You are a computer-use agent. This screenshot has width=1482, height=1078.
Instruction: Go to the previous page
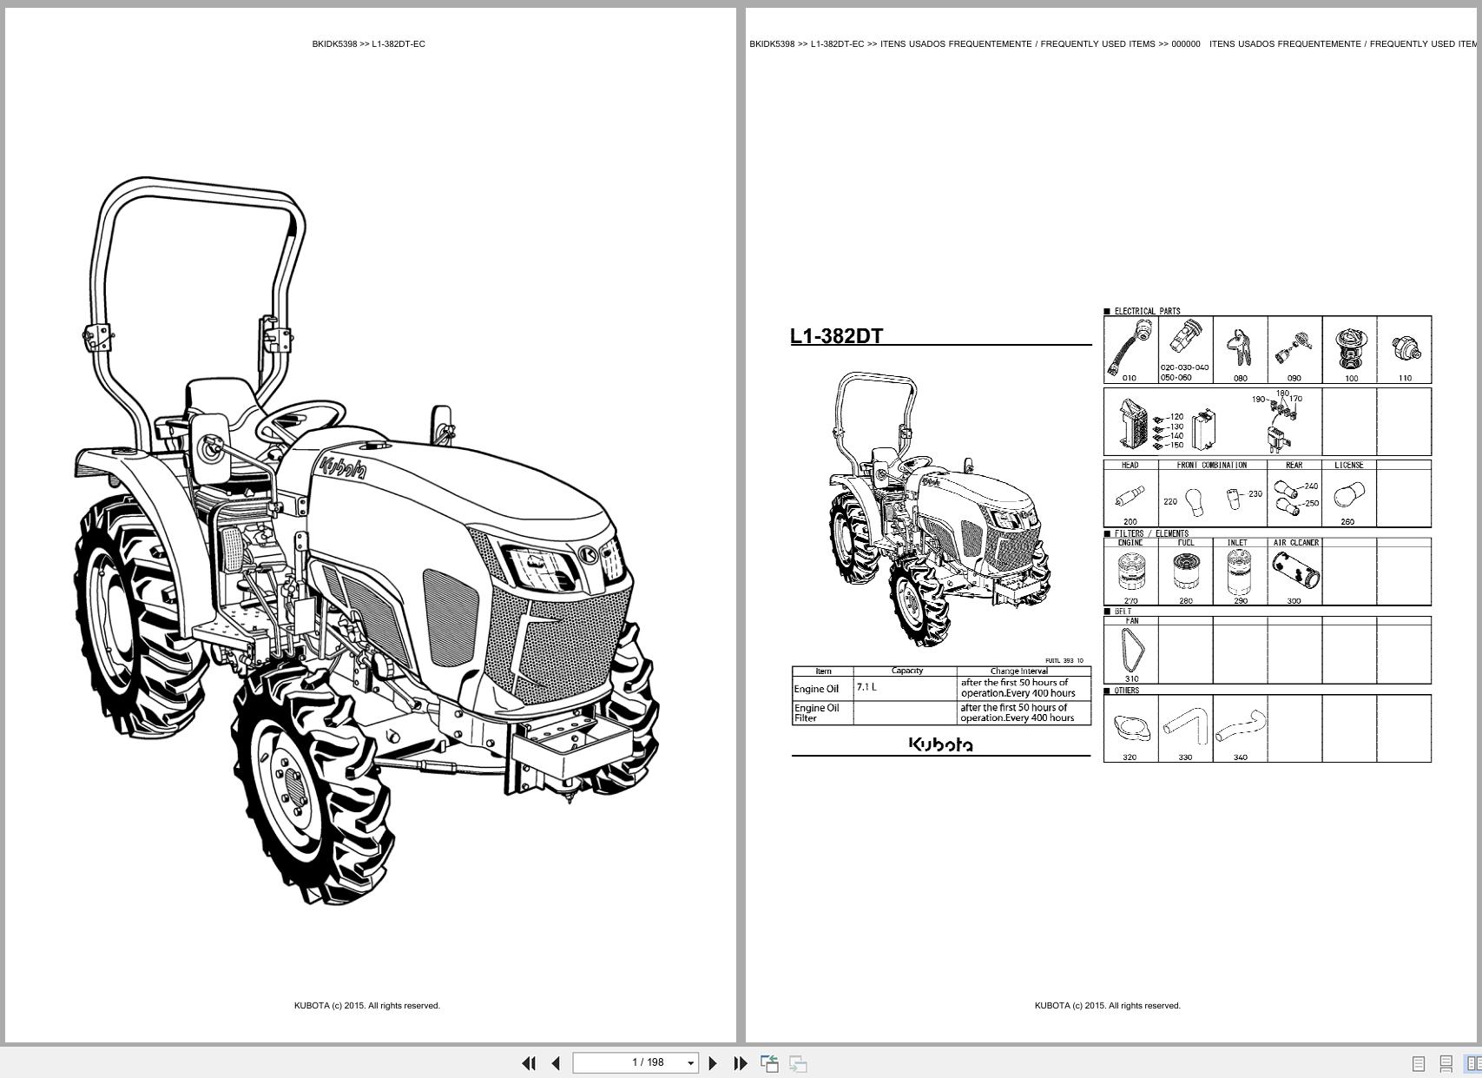tap(556, 1062)
